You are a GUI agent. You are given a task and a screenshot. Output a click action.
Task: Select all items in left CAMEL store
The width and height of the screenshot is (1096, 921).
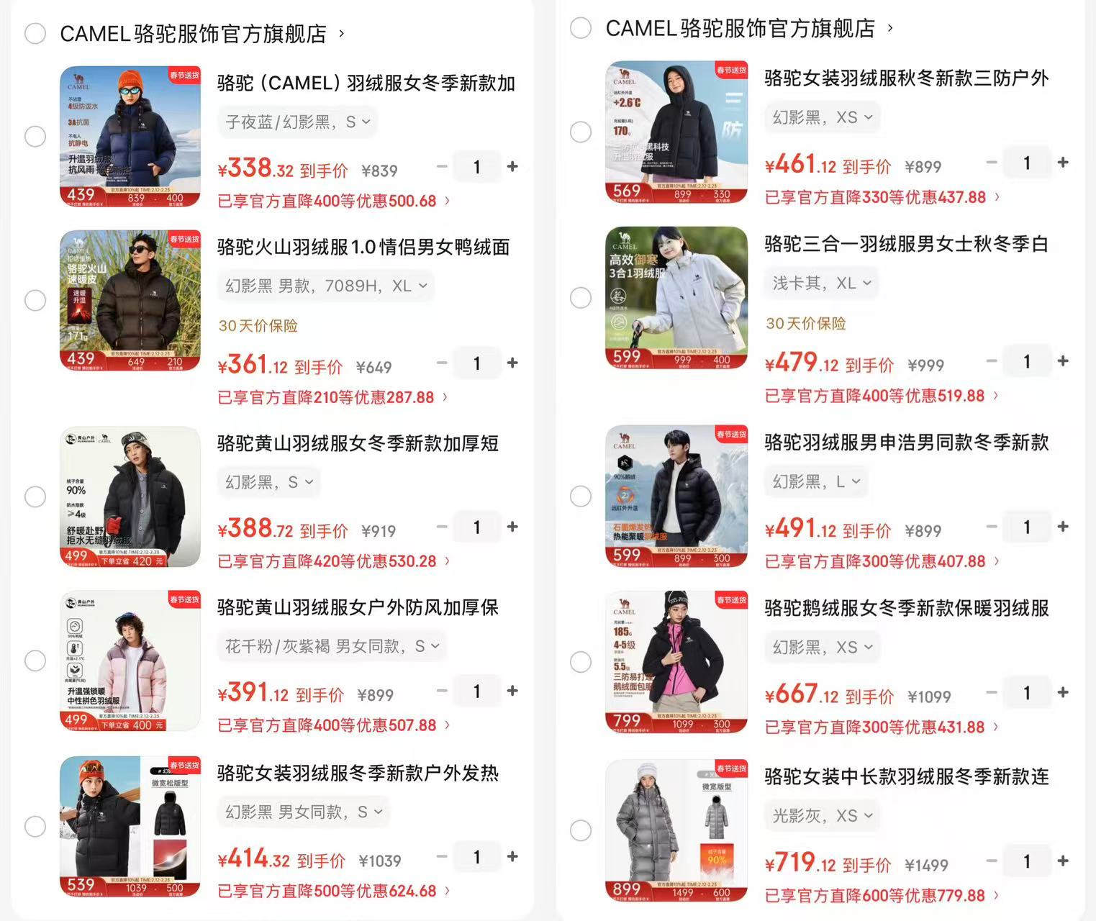35,33
